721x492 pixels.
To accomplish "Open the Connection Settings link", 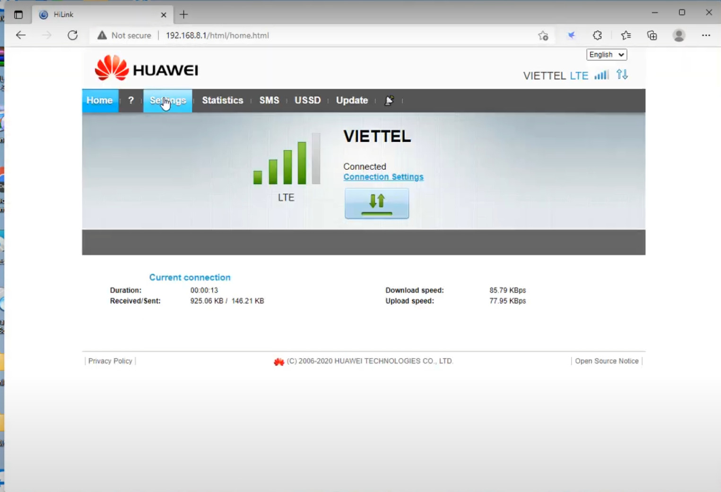I will click(383, 177).
